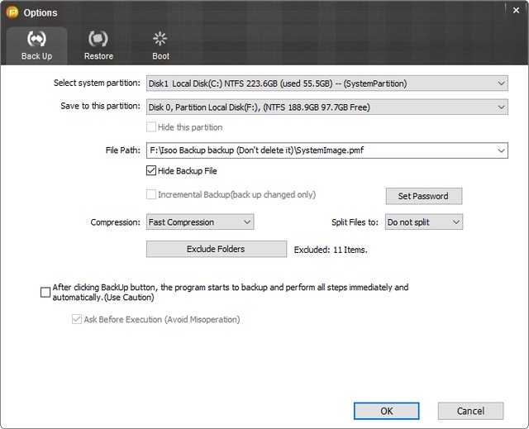
Task: Toggle the Incremental Backup checkbox
Action: [x=151, y=194]
